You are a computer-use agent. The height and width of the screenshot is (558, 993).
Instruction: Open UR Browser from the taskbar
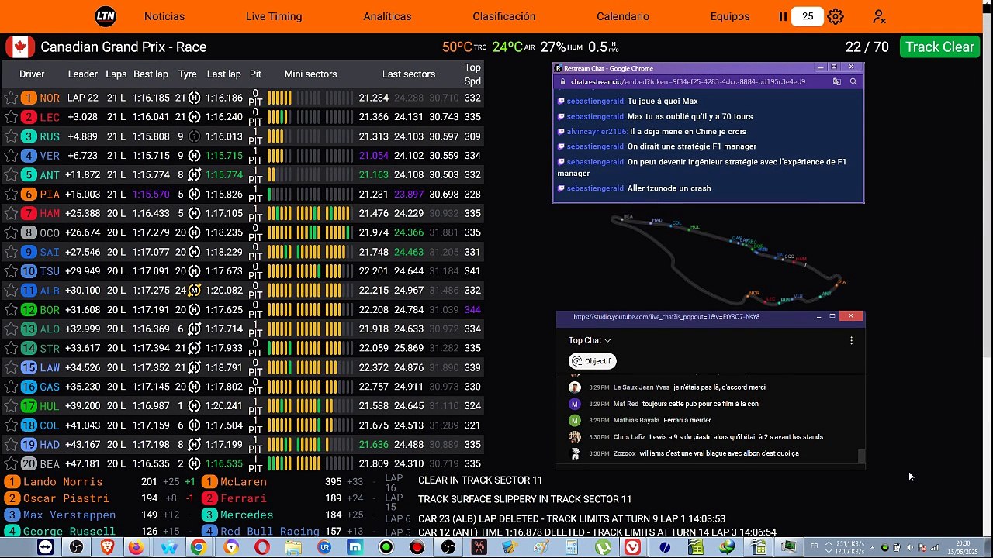pyautogui.click(x=324, y=547)
